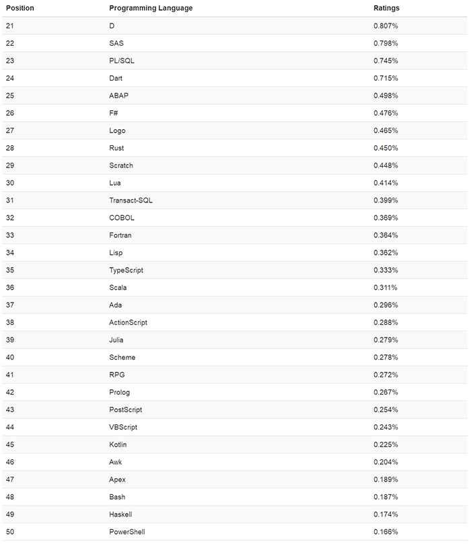Viewport: 471px width, 544px height.
Task: Click the 0.166% rating value
Action: pos(386,533)
